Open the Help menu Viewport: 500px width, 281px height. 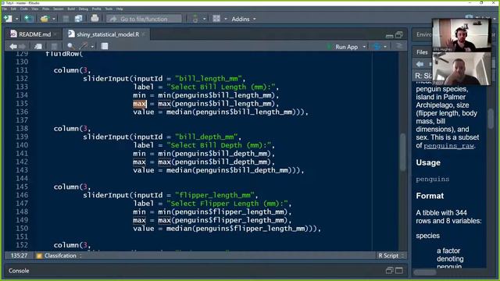[x=120, y=9]
